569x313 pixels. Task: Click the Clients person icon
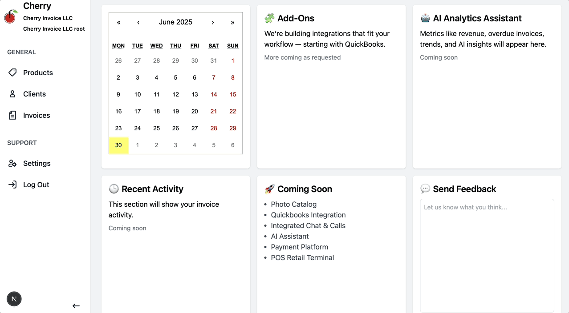(12, 94)
